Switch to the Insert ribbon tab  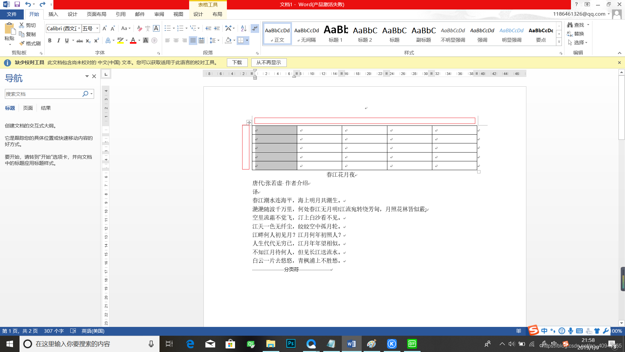click(x=53, y=14)
